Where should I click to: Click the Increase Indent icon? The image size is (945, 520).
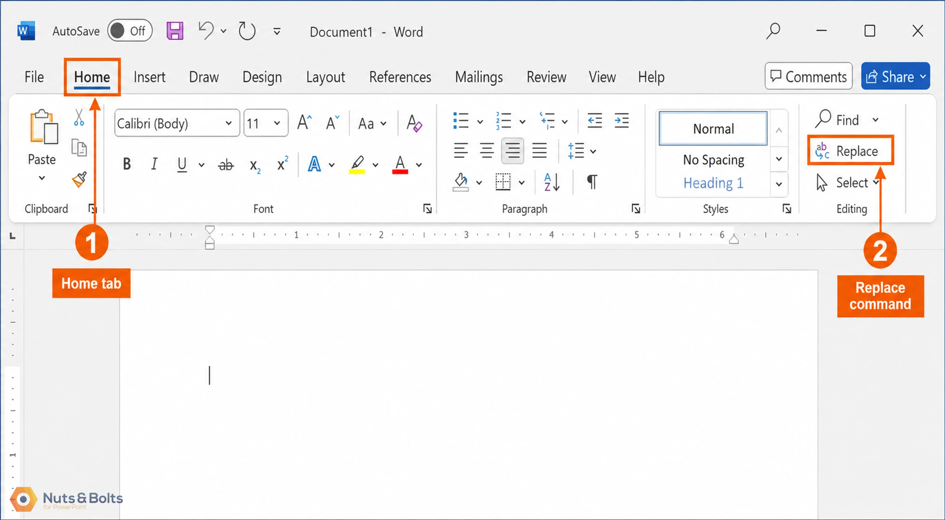pyautogui.click(x=622, y=120)
